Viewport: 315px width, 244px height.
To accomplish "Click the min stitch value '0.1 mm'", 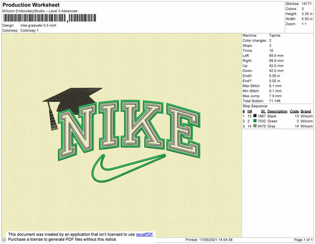I will coord(275,91).
